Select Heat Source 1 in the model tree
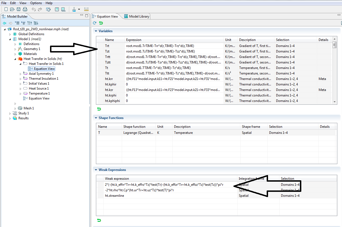Viewport: 342px width, 227px height. (38, 88)
